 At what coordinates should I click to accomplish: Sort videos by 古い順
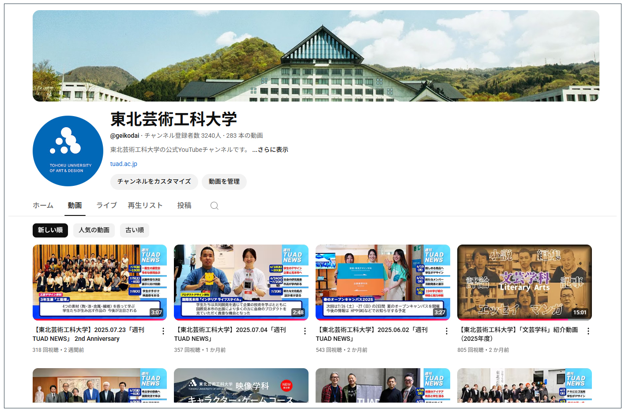[135, 230]
